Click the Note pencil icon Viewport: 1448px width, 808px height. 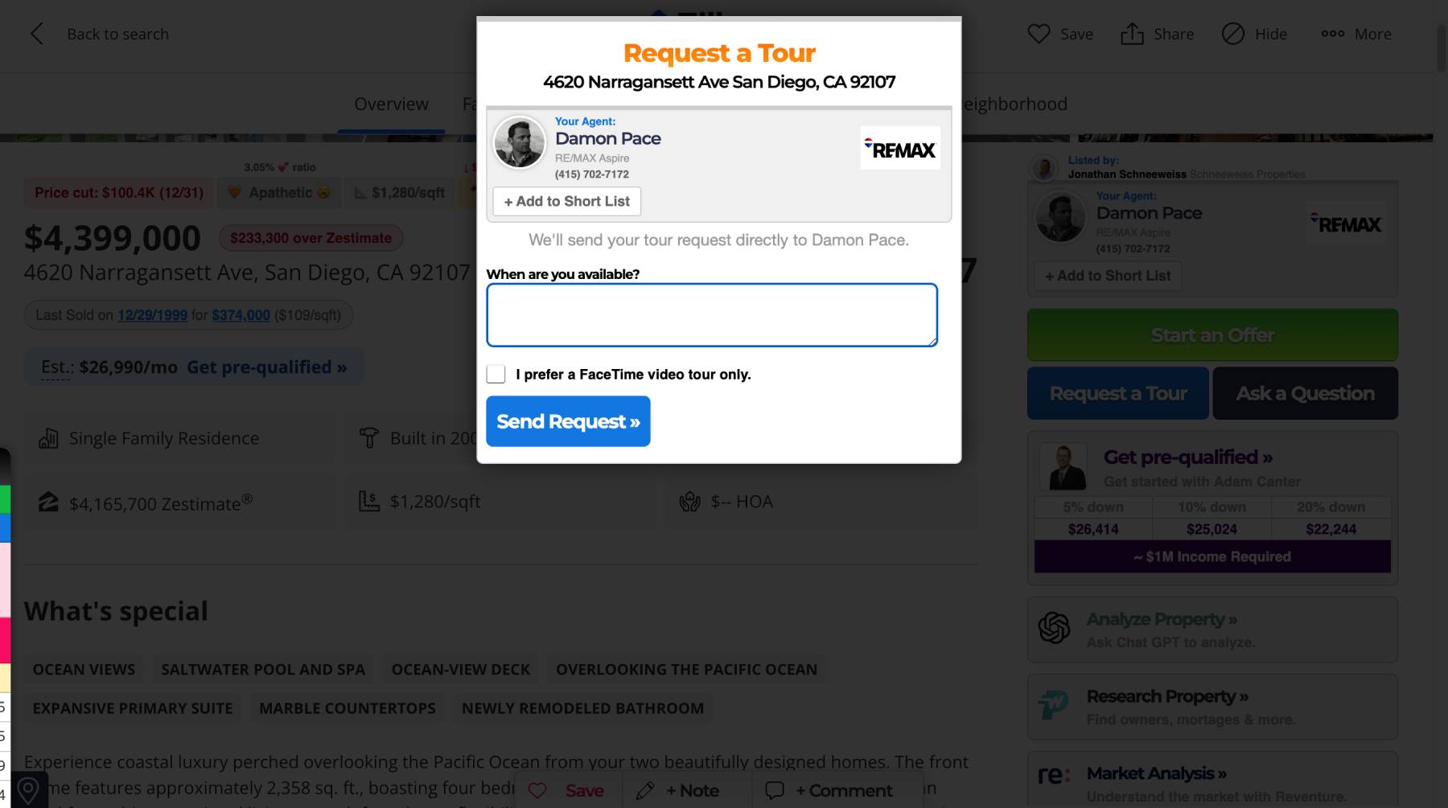(645, 791)
